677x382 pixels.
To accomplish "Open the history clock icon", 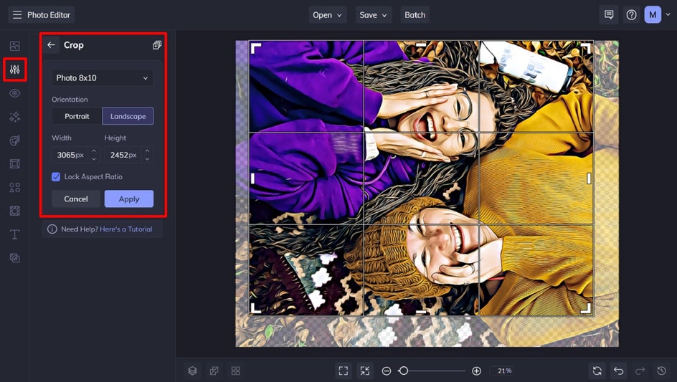I will click(661, 371).
